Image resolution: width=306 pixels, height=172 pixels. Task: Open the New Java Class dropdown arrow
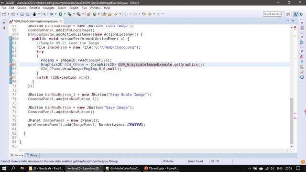point(99,14)
